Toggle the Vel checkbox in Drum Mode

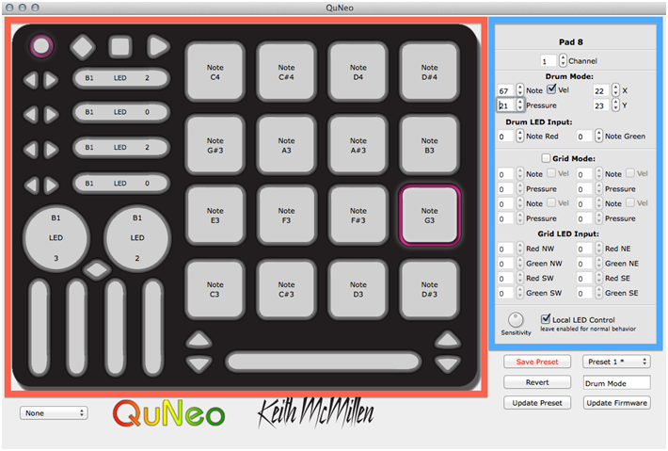point(552,90)
